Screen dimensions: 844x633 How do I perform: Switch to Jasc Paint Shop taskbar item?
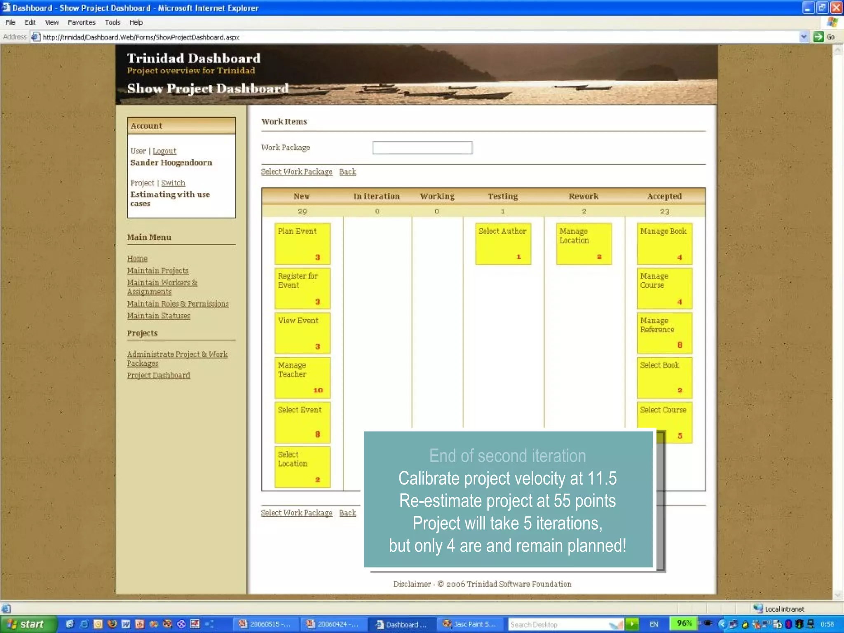click(x=469, y=624)
